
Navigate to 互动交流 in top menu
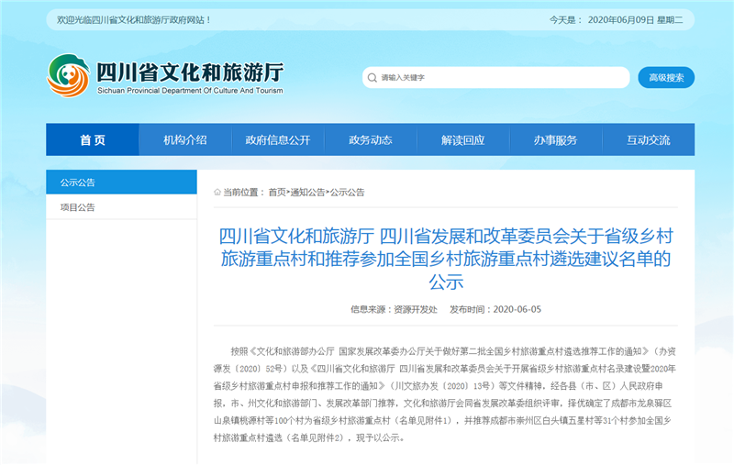click(648, 140)
